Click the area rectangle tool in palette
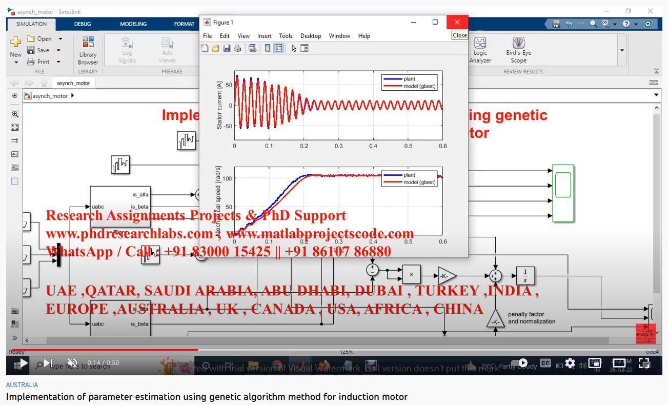The image size is (668, 405). coord(14,181)
